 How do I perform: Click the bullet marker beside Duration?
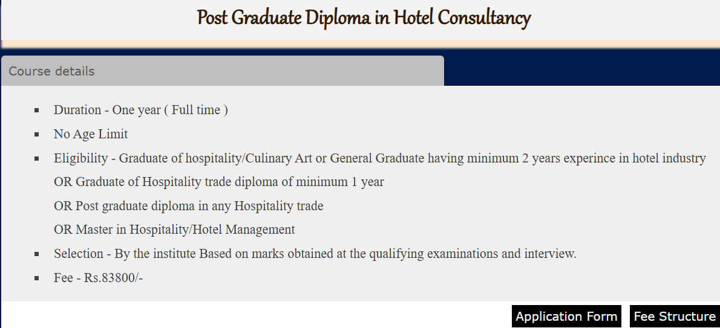(37, 111)
